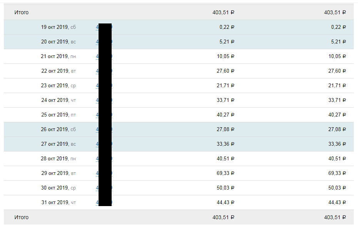This screenshot has height=228, width=358.
Task: Select the top Итого row label
Action: pos(22,12)
